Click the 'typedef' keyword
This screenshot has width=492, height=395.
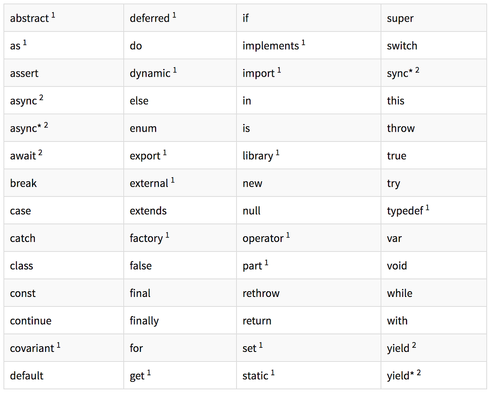point(405,211)
